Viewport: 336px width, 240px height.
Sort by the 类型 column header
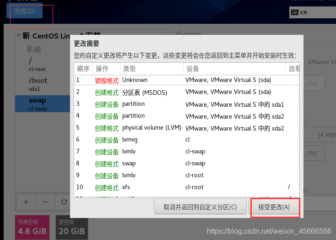tap(152, 69)
